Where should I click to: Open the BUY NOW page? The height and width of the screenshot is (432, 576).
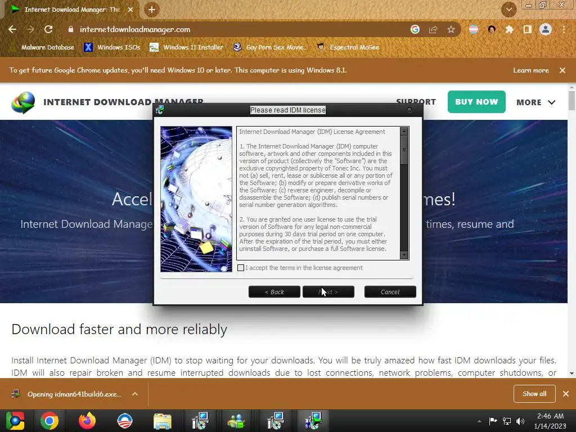[x=476, y=102]
